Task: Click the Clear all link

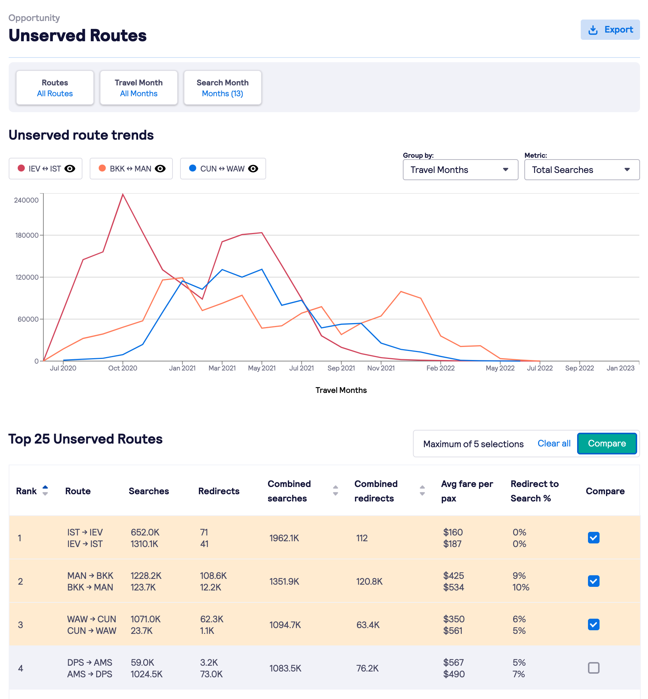Action: coord(554,444)
